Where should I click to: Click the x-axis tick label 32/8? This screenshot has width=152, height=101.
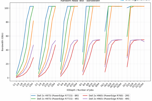point(132,85)
